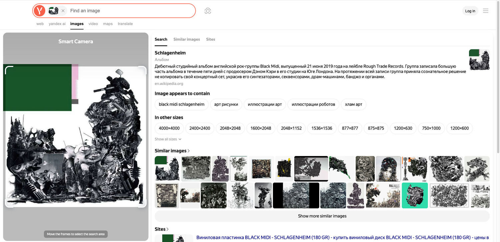The height and width of the screenshot is (242, 500).
Task: Expand Show all sizes dropdown
Action: point(168,139)
